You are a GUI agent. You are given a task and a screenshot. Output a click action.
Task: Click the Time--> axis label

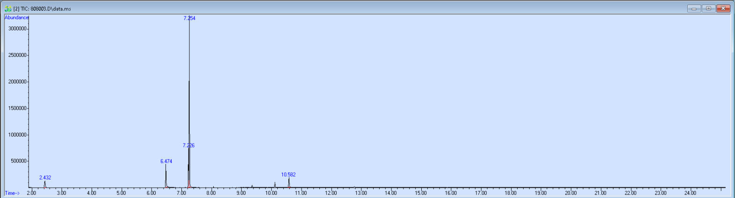click(12, 193)
